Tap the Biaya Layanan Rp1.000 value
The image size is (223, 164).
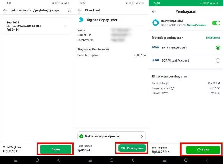click(x=215, y=88)
